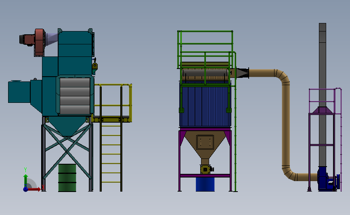350x215 pixels.
Task: Select the blue bin beneath the baghouse
Action: coord(205,184)
